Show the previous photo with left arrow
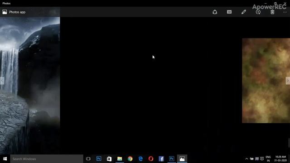Image resolution: width=290 pixels, height=163 pixels. point(2,81)
